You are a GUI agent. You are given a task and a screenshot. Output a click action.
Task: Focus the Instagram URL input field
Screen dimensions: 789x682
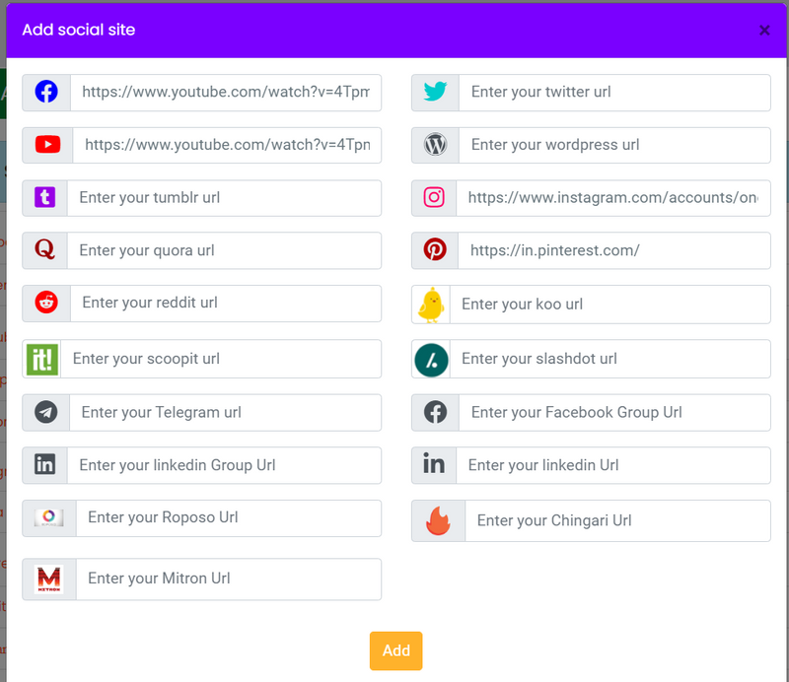(613, 198)
